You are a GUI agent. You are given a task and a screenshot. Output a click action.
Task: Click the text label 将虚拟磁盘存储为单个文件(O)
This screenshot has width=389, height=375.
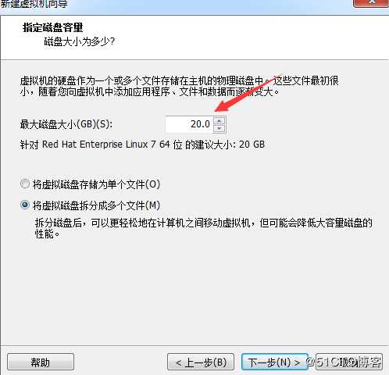(x=96, y=184)
